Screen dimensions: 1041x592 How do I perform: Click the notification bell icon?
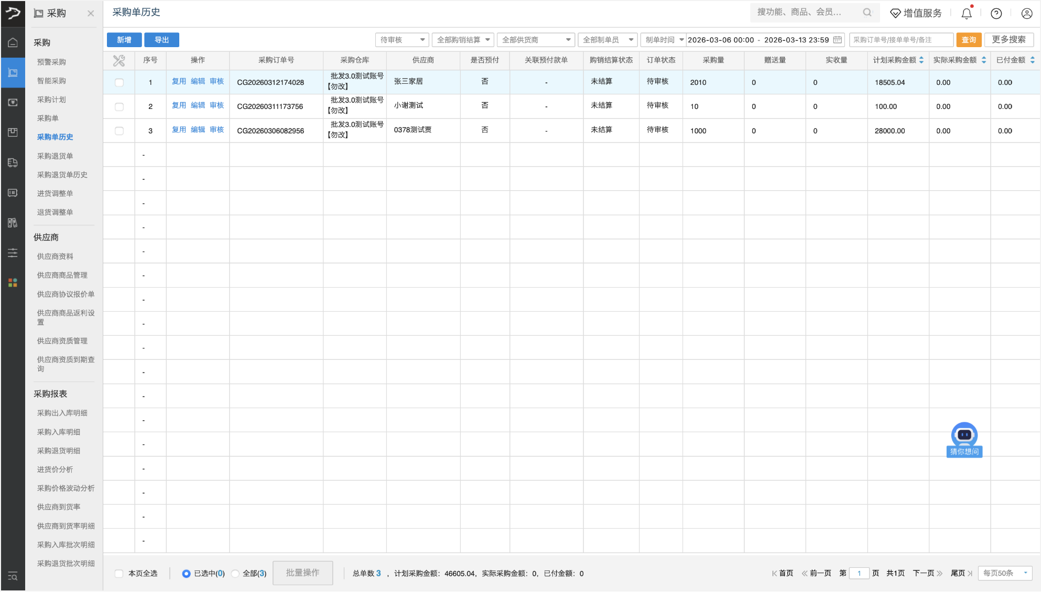pos(966,14)
